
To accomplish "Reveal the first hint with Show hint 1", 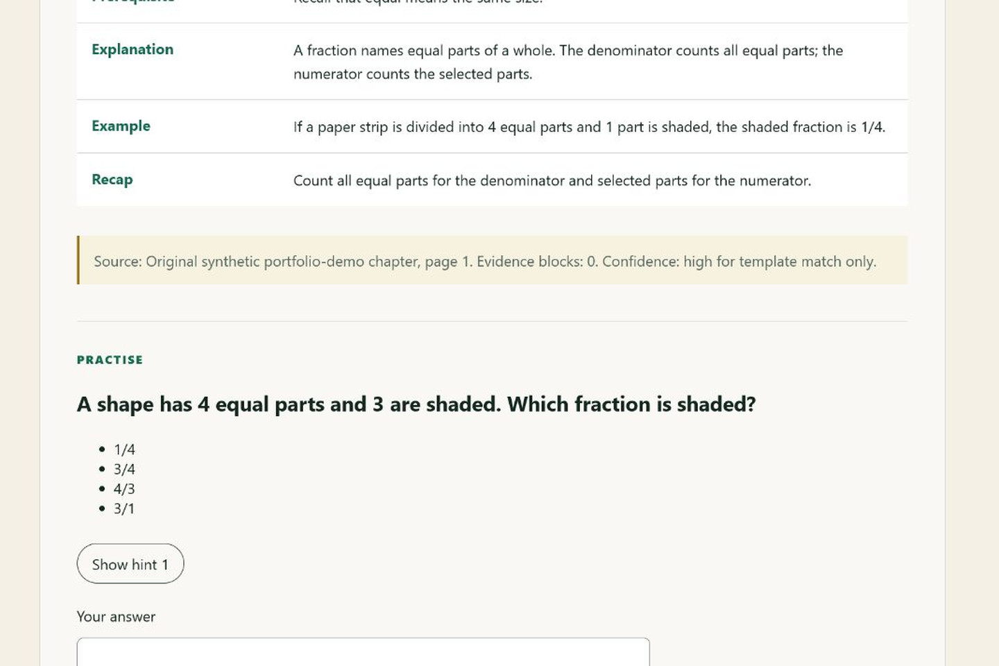I will pyautogui.click(x=130, y=563).
